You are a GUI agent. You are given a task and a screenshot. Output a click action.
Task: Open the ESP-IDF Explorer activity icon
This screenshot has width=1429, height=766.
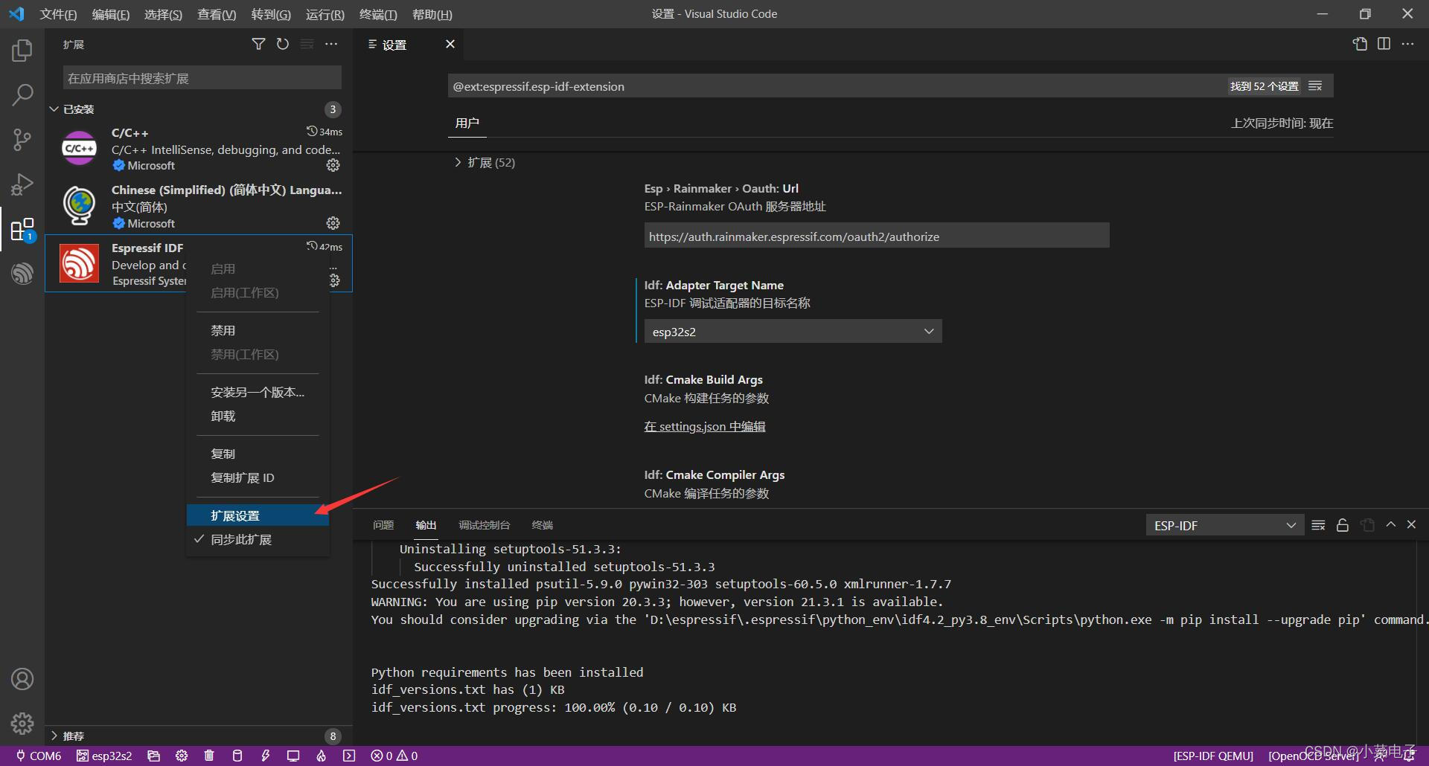(x=22, y=273)
